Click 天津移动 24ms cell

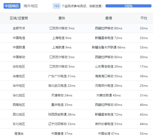62,95
